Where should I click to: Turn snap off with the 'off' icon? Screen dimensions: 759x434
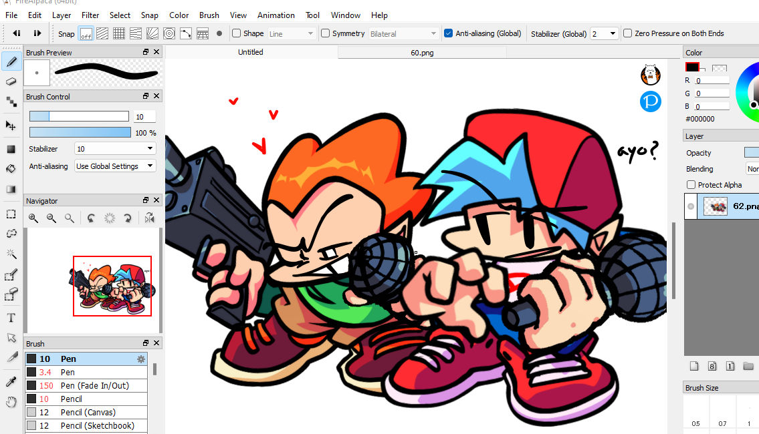click(86, 34)
